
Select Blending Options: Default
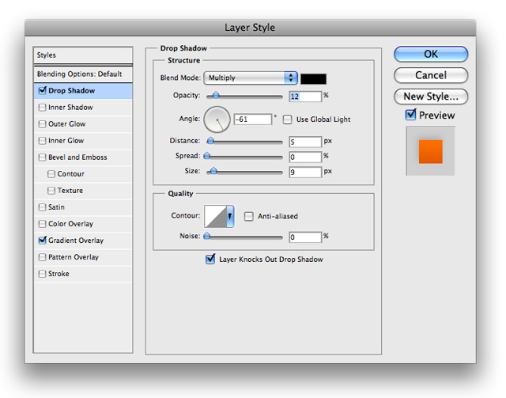click(x=83, y=74)
